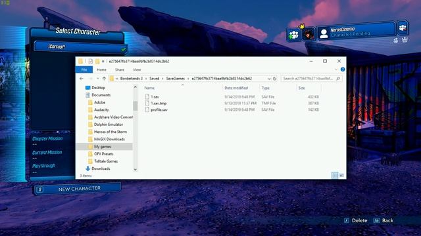The image size is (421, 236).
Task: Expand the ribbon with the chevron
Action: coord(336,69)
